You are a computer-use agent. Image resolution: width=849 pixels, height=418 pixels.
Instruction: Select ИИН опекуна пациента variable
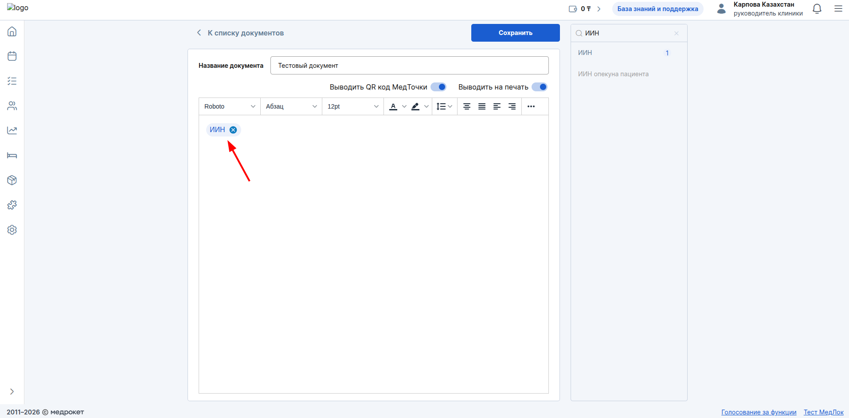(613, 74)
